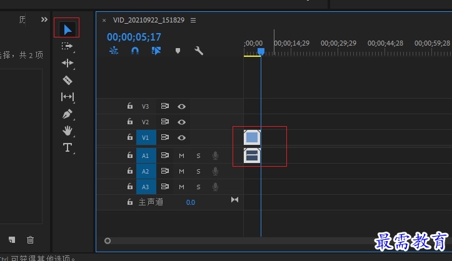Select the Razor tool
452x261 pixels.
(x=67, y=80)
